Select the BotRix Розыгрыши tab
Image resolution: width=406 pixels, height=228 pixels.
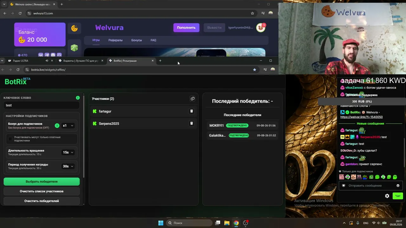pyautogui.click(x=131, y=60)
